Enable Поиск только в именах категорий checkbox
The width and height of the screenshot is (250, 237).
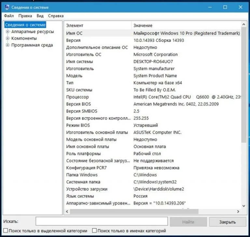click(x=94, y=230)
